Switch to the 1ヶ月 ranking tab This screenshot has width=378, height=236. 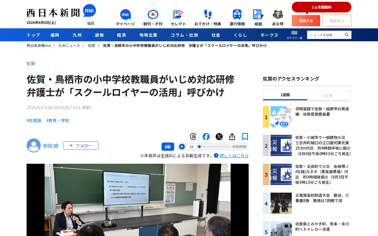click(x=328, y=96)
